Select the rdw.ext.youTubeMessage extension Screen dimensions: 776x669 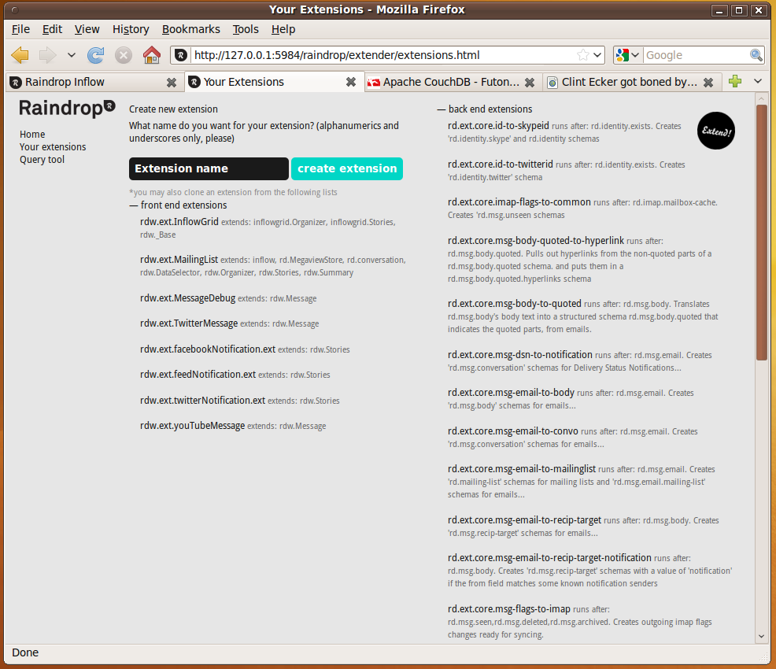pos(193,426)
